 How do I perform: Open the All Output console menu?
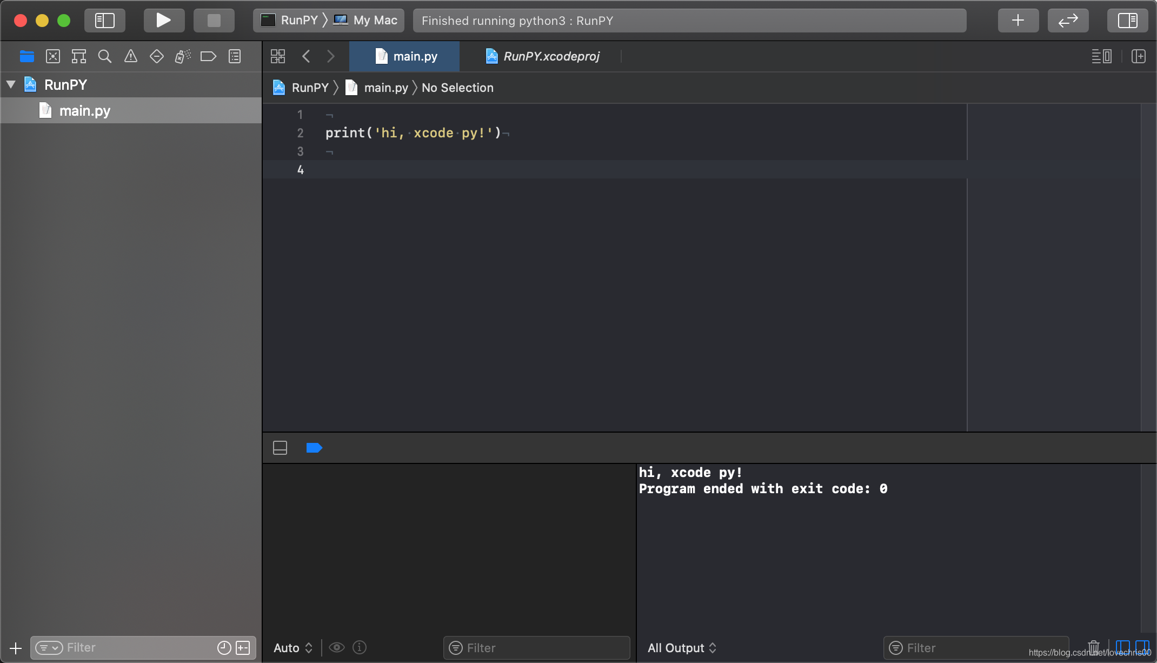682,647
